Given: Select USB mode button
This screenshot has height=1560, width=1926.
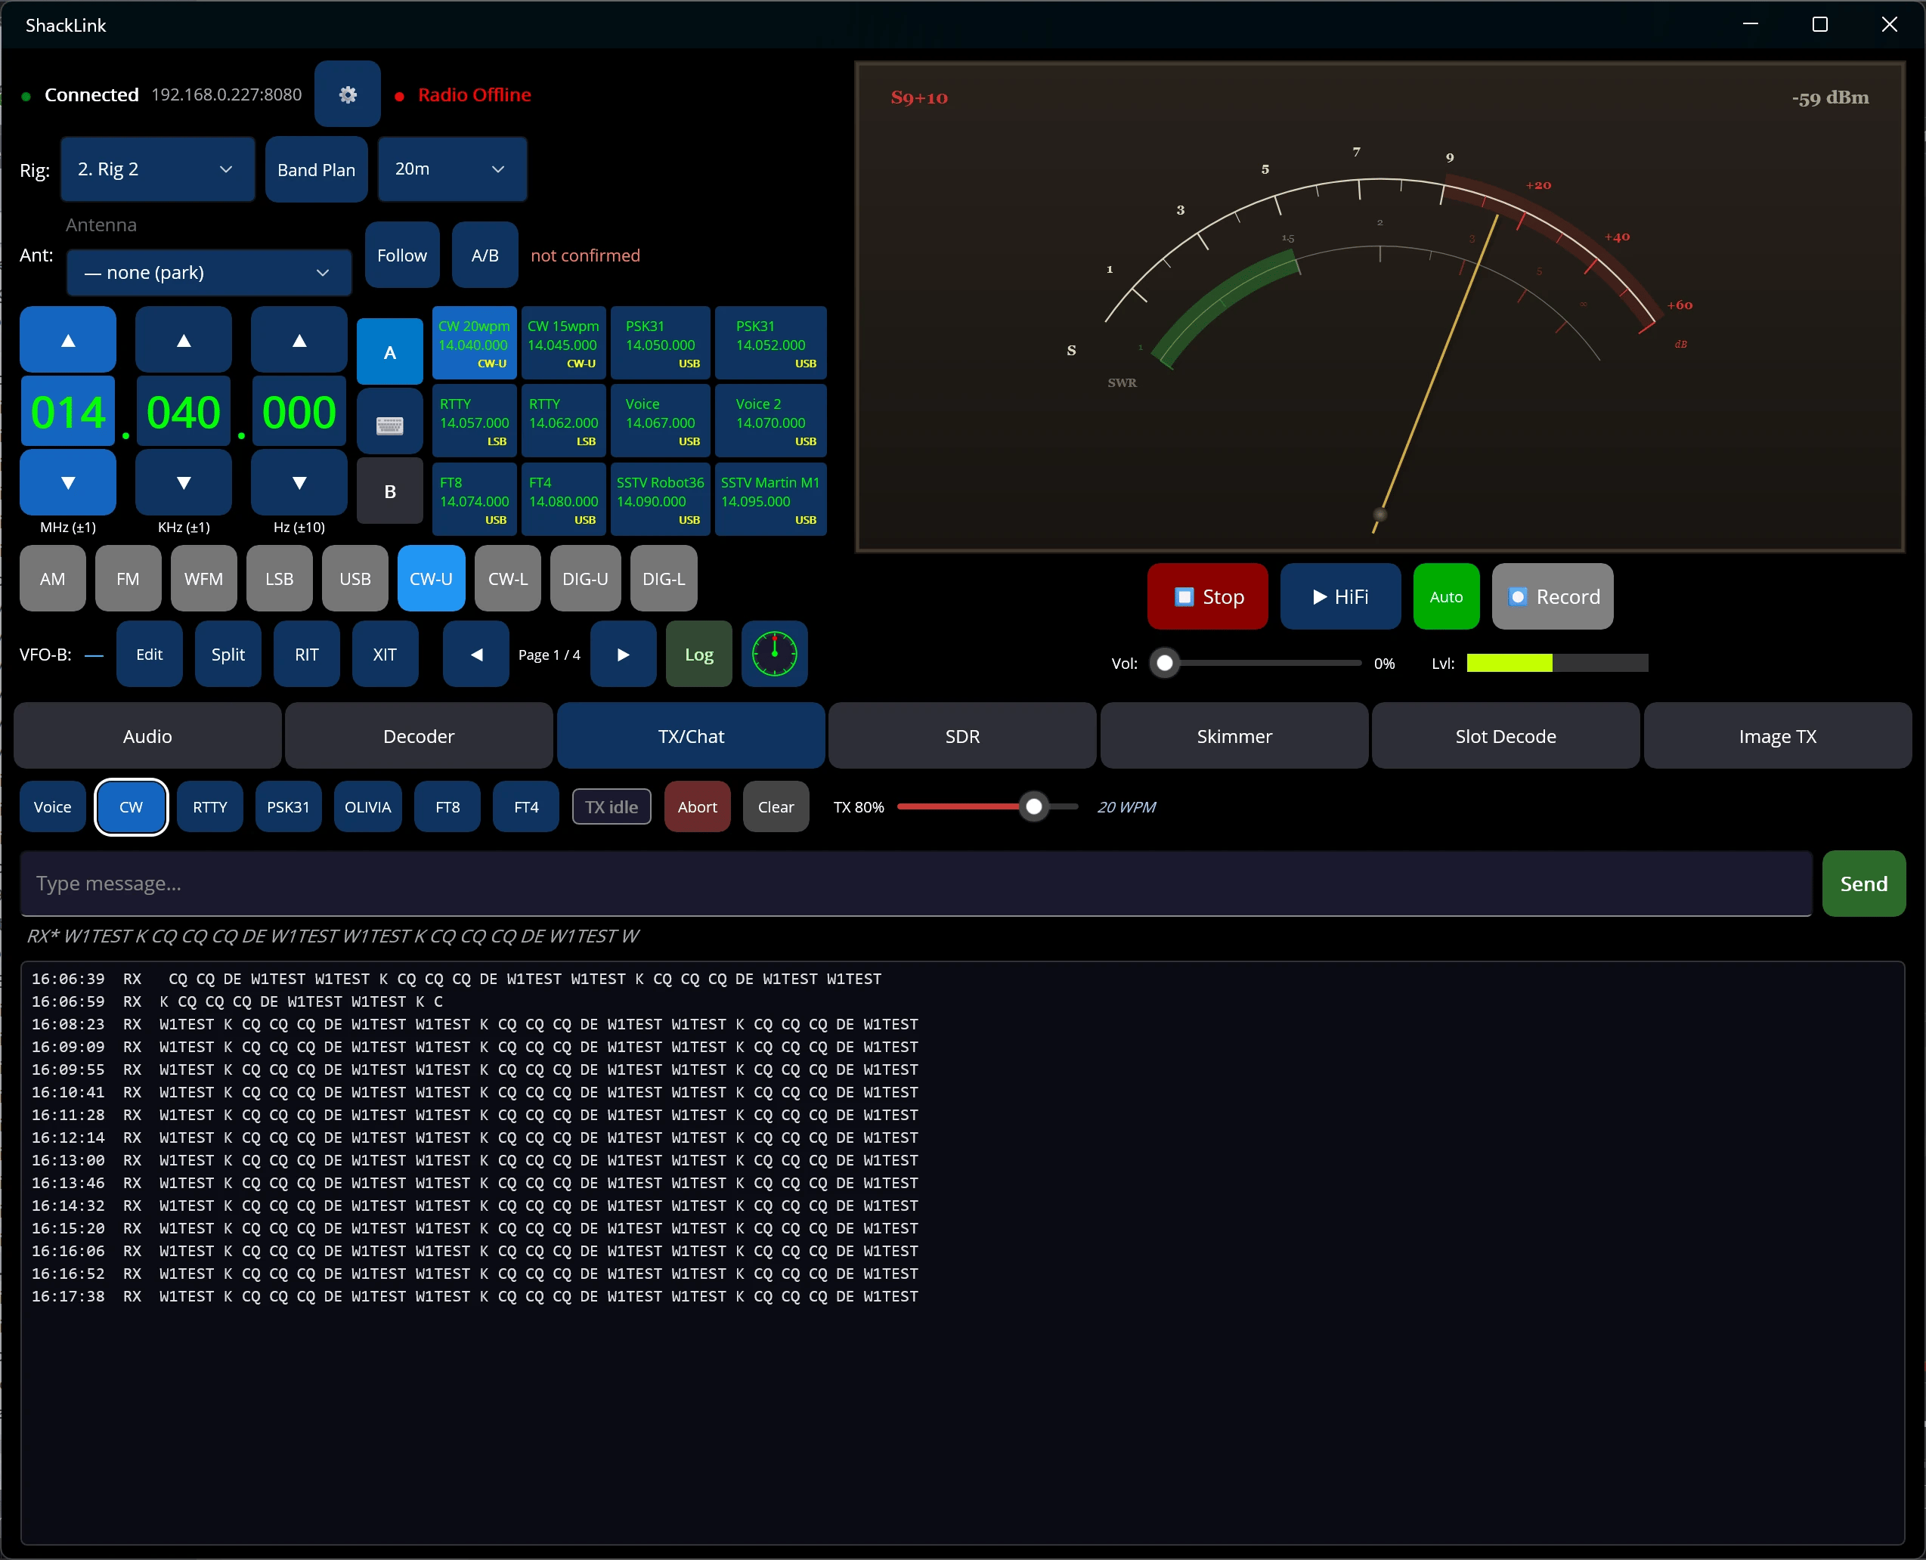Looking at the screenshot, I should (355, 579).
